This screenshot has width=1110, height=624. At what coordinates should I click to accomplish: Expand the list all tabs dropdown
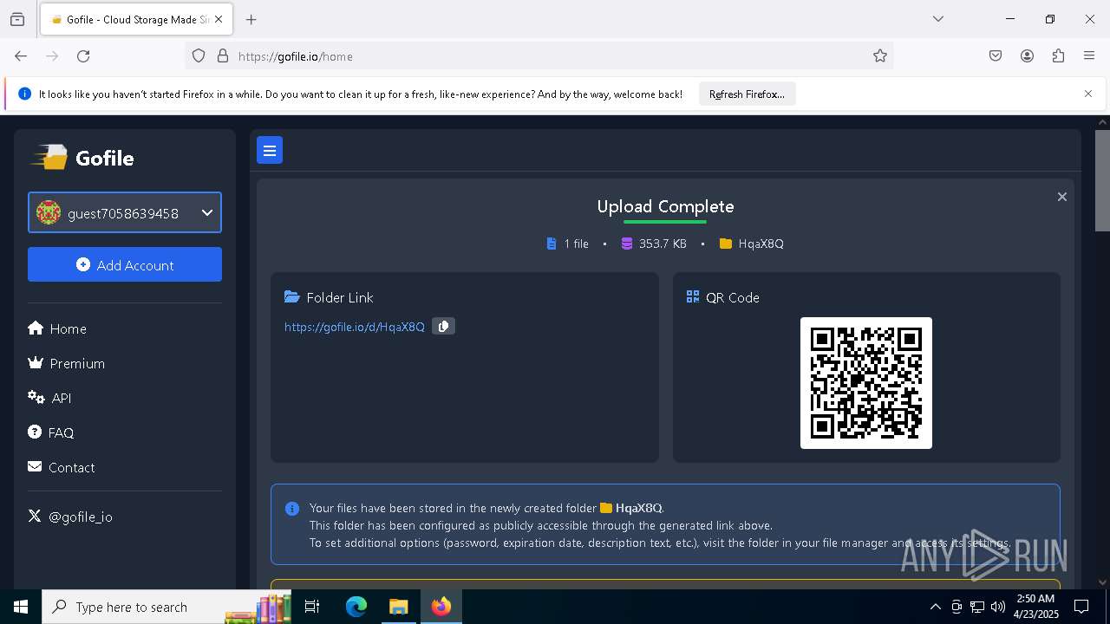(x=938, y=19)
